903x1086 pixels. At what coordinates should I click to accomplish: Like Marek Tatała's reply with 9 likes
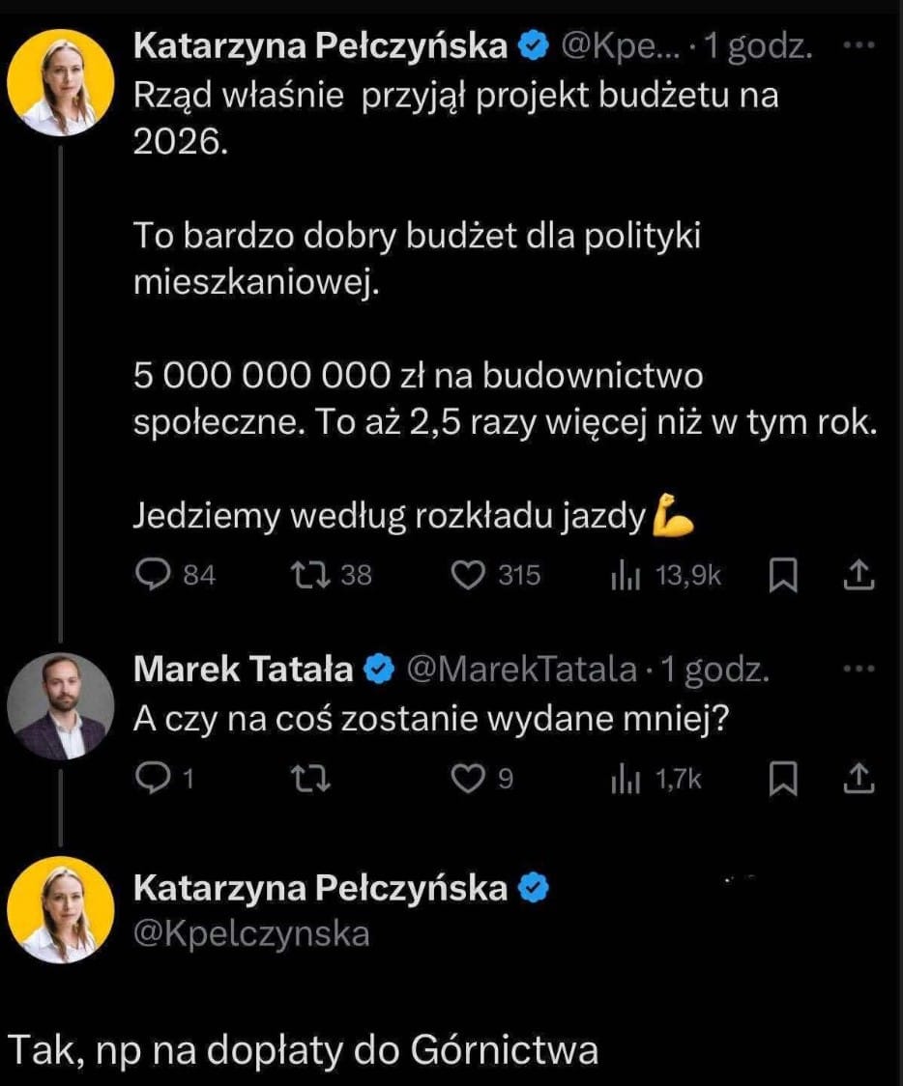point(469,780)
